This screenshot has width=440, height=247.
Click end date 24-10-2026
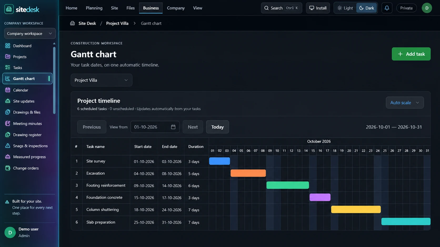172,210
